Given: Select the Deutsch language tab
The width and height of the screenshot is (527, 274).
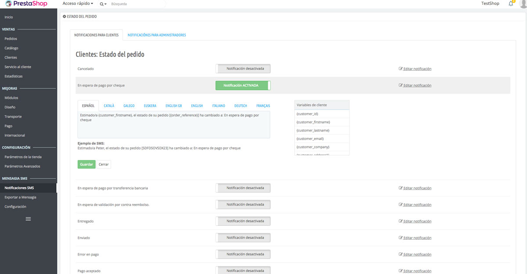Looking at the screenshot, I should [x=240, y=106].
